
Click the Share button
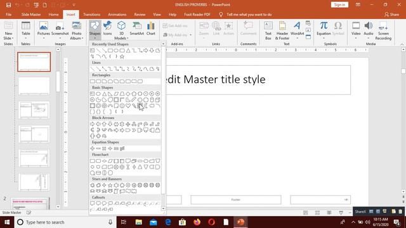(392, 15)
